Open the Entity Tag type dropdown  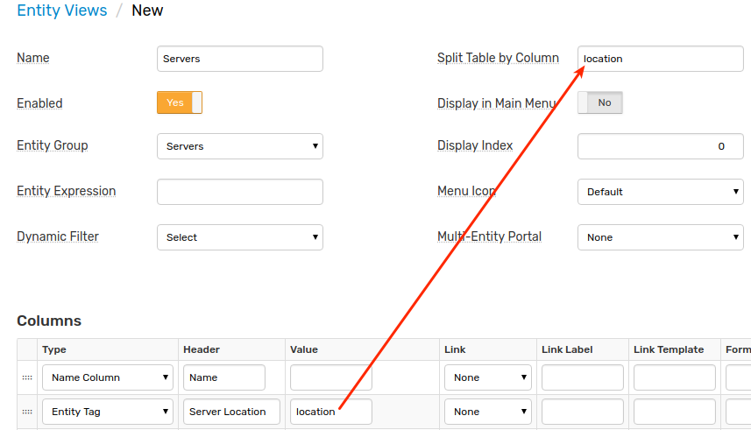click(108, 412)
